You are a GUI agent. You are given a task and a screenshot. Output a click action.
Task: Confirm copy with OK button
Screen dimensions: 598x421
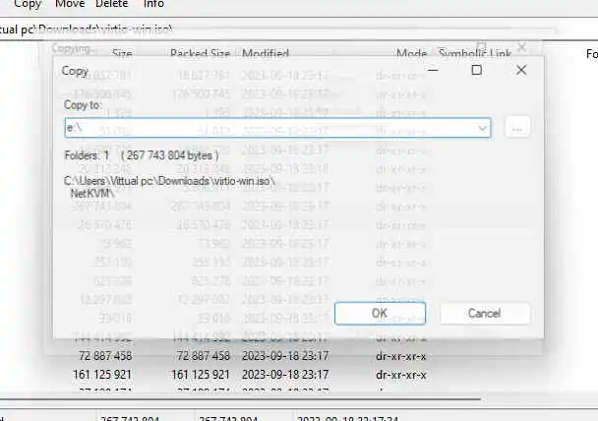coord(380,314)
